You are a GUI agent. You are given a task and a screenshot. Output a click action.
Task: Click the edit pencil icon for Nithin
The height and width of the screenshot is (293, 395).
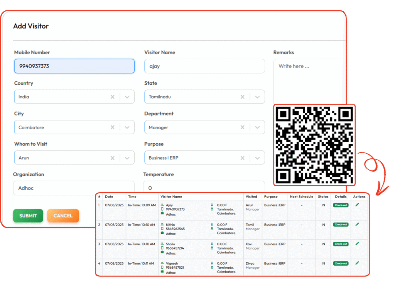coord(357,224)
